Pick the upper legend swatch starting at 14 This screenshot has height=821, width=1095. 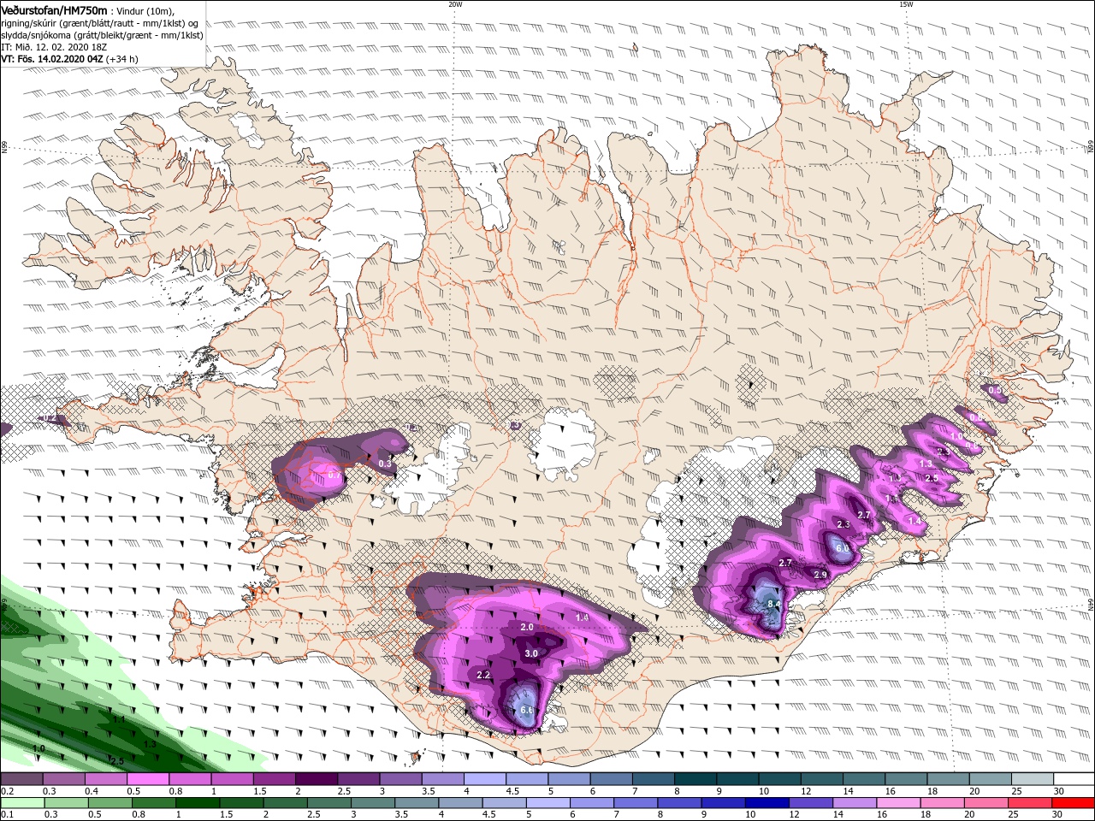click(864, 778)
